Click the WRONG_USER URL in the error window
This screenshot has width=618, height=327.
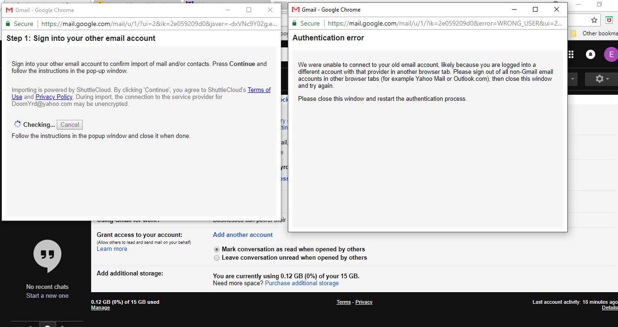pos(445,23)
